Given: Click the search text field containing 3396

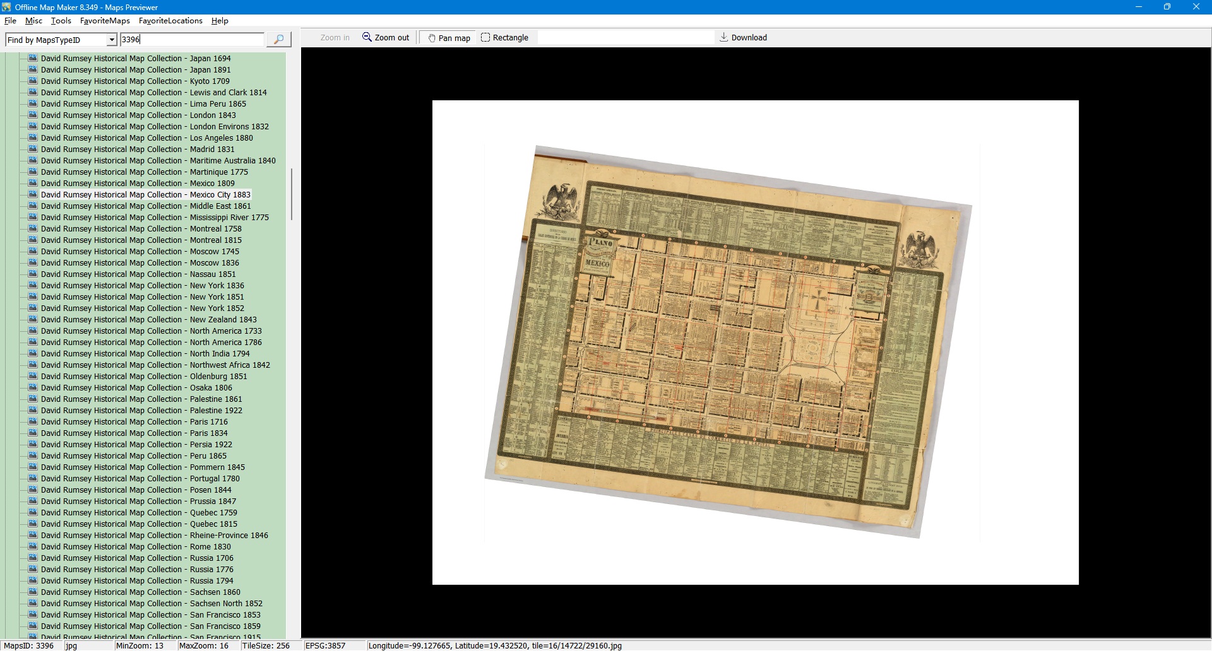Looking at the screenshot, I should [x=191, y=40].
